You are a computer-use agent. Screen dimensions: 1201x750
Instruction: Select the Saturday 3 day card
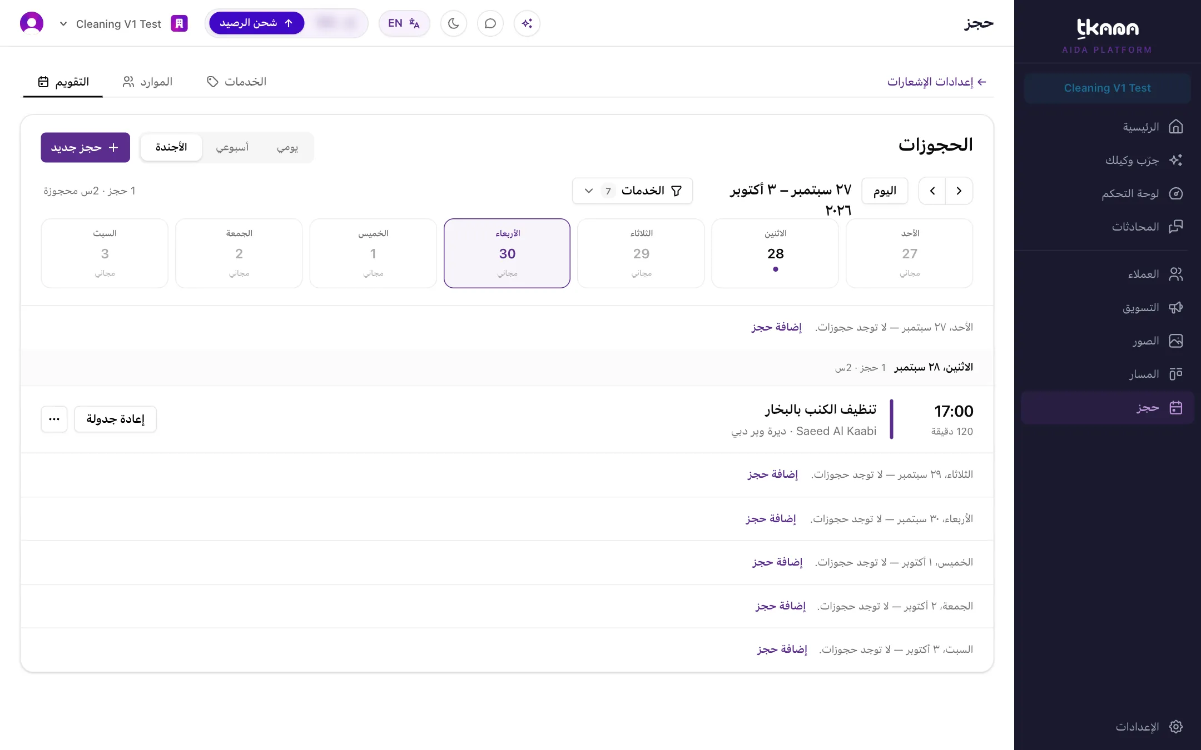(x=105, y=253)
